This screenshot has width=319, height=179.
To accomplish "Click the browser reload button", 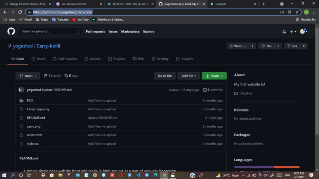I will (x=20, y=12).
